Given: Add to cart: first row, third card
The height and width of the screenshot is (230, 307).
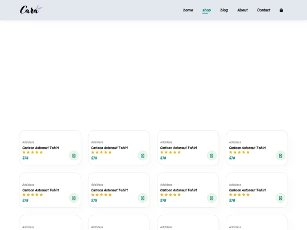Looking at the screenshot, I should click(x=211, y=156).
